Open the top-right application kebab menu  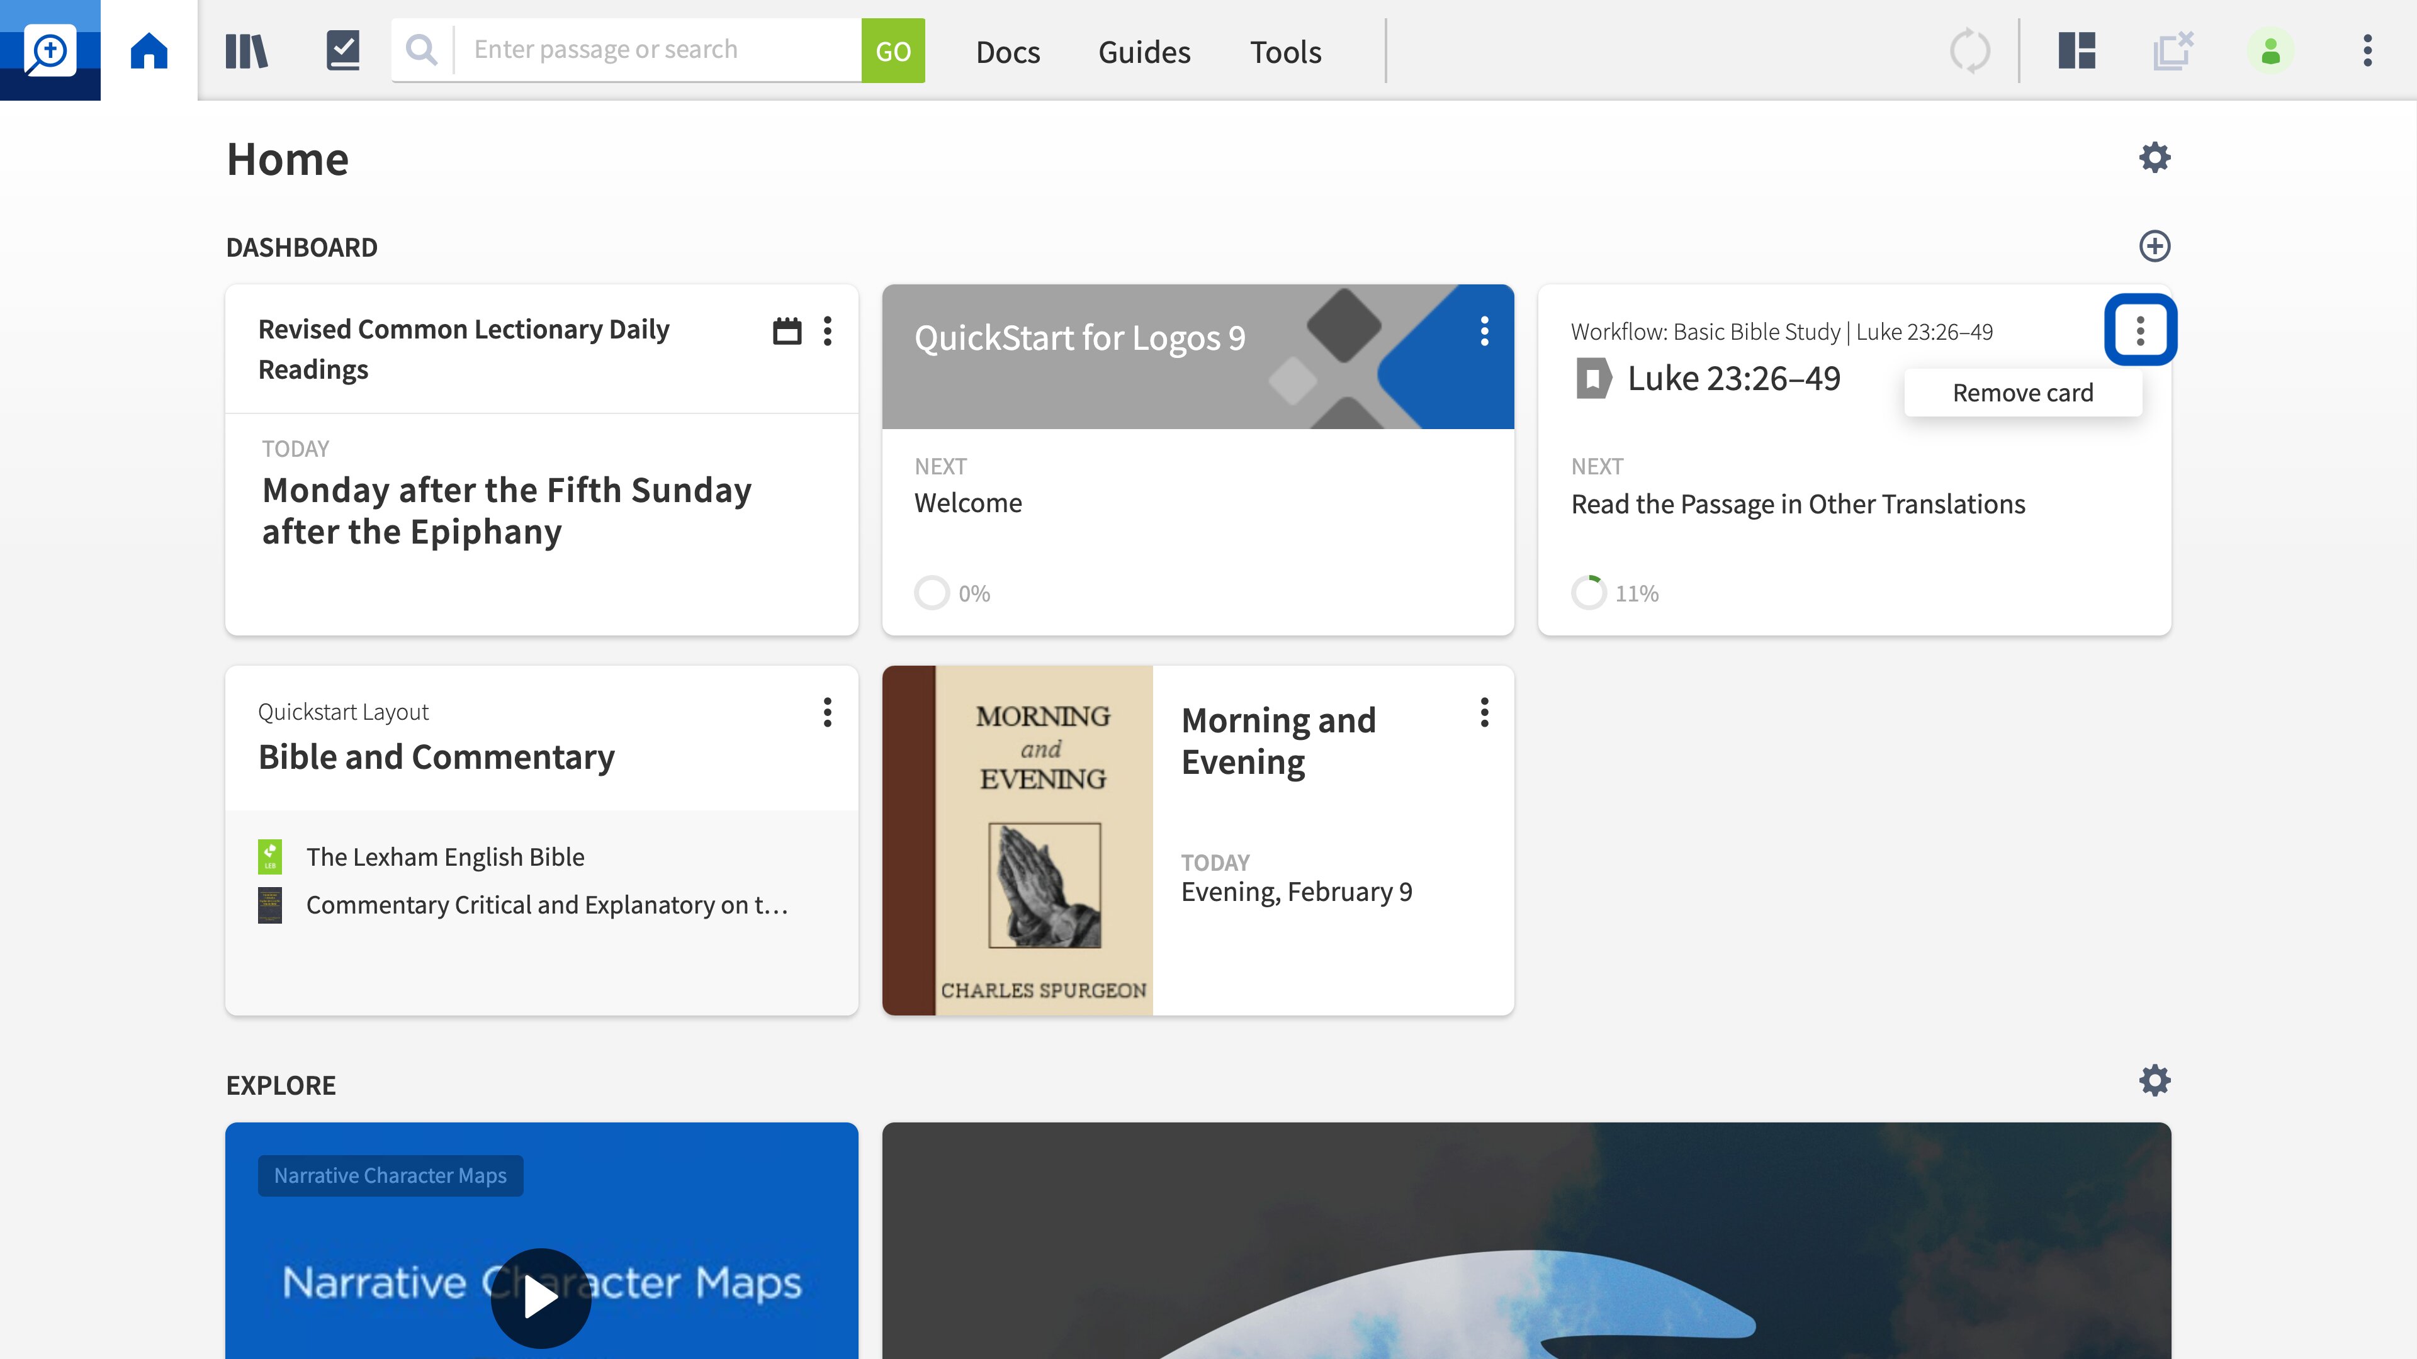click(x=2367, y=50)
